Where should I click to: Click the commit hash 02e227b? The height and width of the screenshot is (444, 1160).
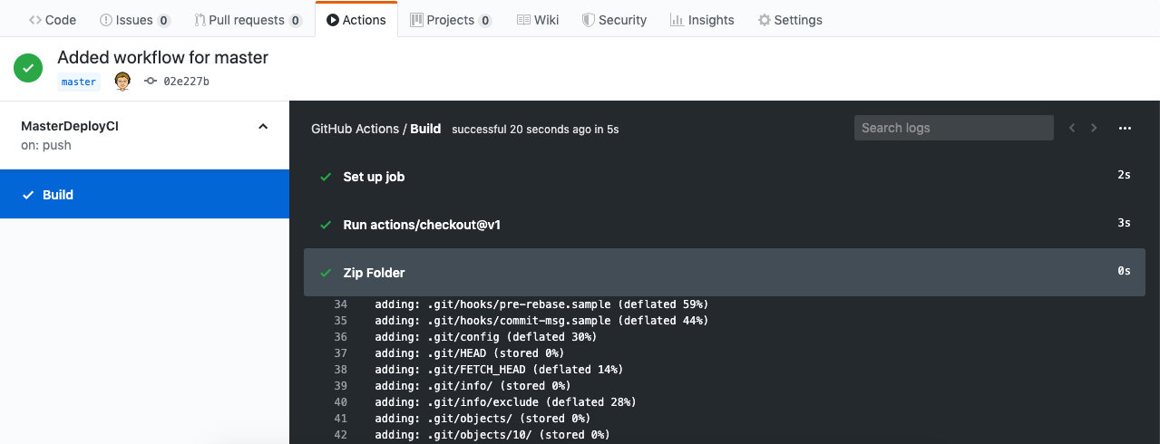tap(186, 82)
